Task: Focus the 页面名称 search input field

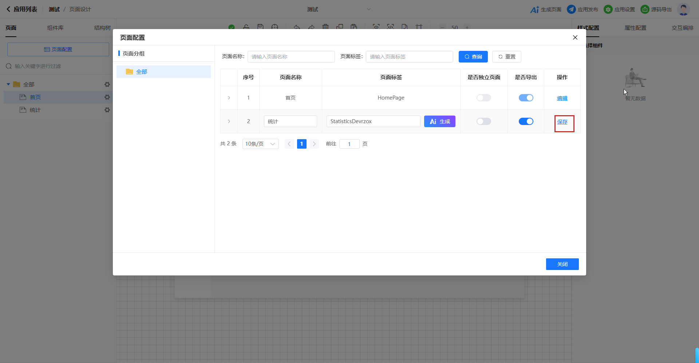Action: 291,57
